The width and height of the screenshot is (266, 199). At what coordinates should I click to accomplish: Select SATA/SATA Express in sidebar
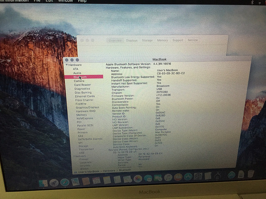90,139
